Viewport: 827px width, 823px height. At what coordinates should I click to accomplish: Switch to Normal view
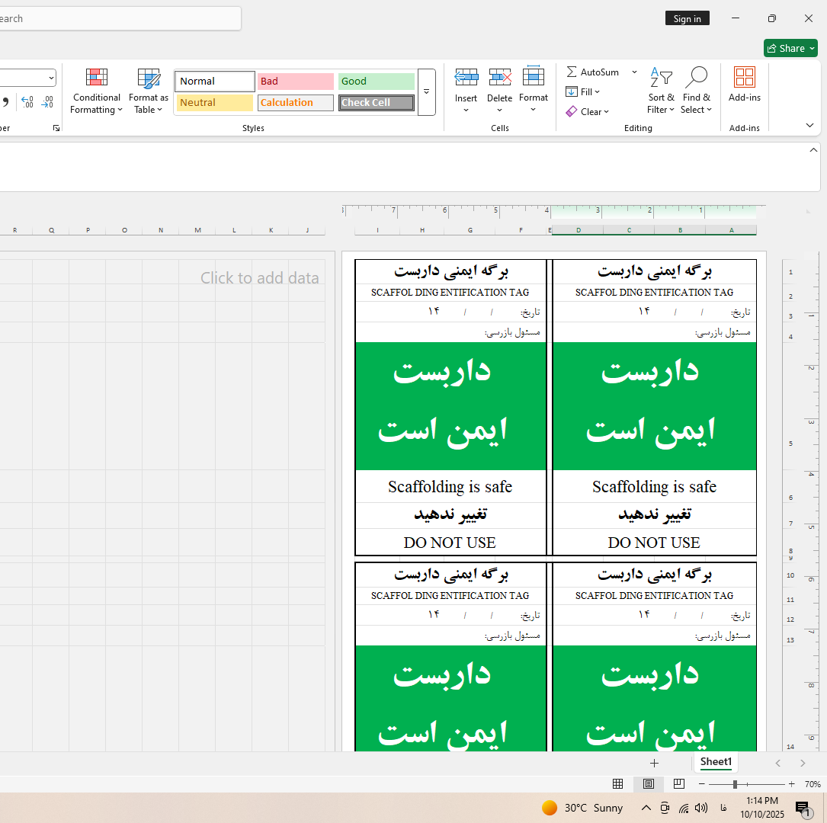point(618,784)
